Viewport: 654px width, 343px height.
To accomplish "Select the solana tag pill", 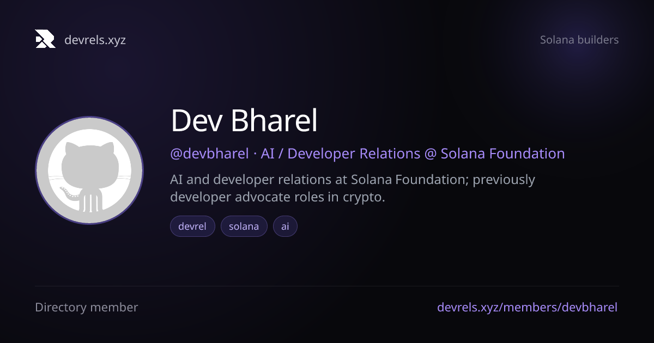I will (244, 226).
